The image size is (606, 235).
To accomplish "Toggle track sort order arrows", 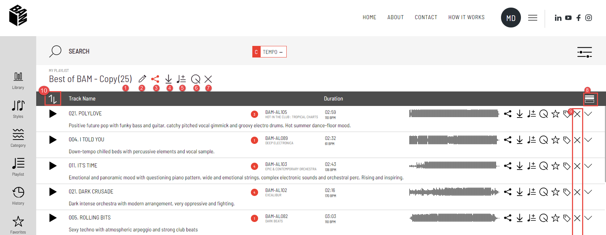I will 53,99.
